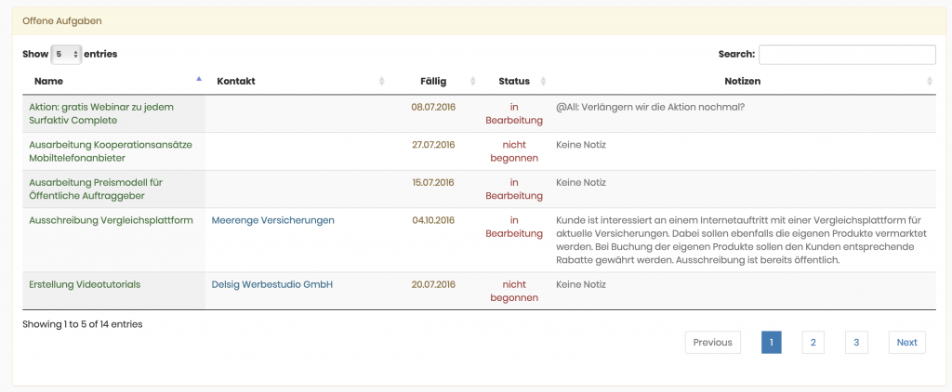
Task: Jump to pagination page 3
Action: (855, 343)
